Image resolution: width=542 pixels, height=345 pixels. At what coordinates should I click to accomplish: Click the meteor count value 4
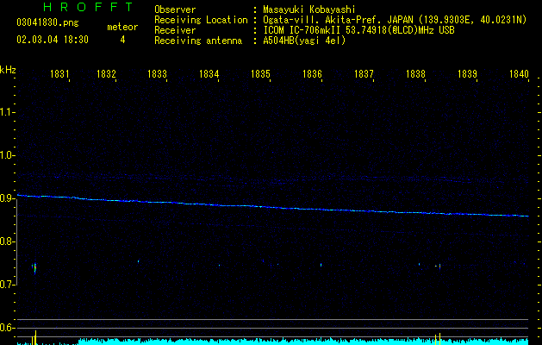122,40
